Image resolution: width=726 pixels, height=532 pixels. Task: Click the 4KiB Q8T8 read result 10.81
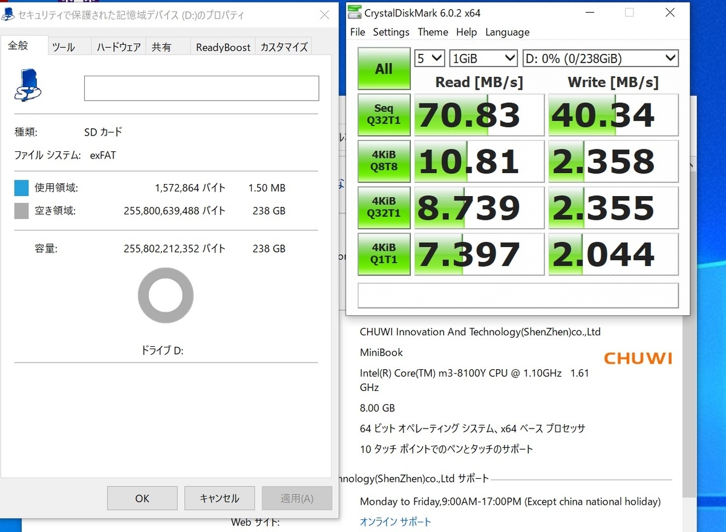[479, 161]
